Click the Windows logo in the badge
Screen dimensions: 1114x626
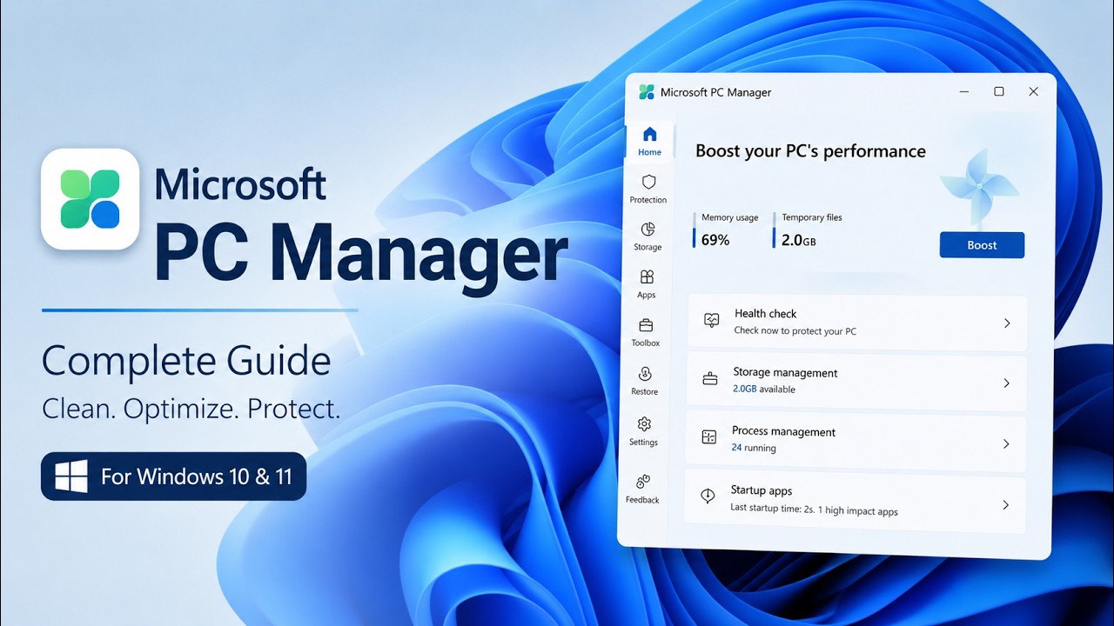coord(71,476)
